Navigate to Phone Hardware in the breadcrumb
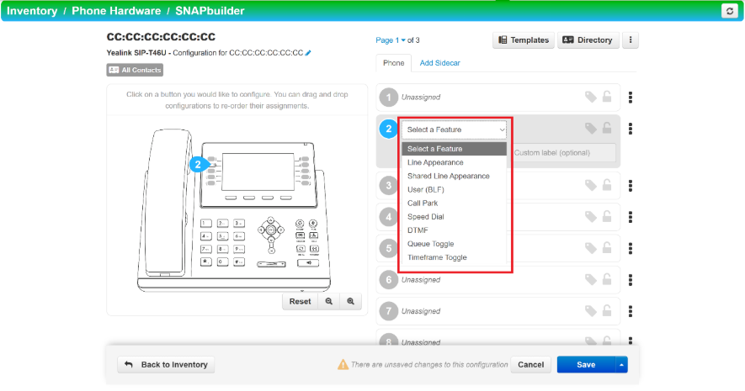This screenshot has width=745, height=391. 116,10
